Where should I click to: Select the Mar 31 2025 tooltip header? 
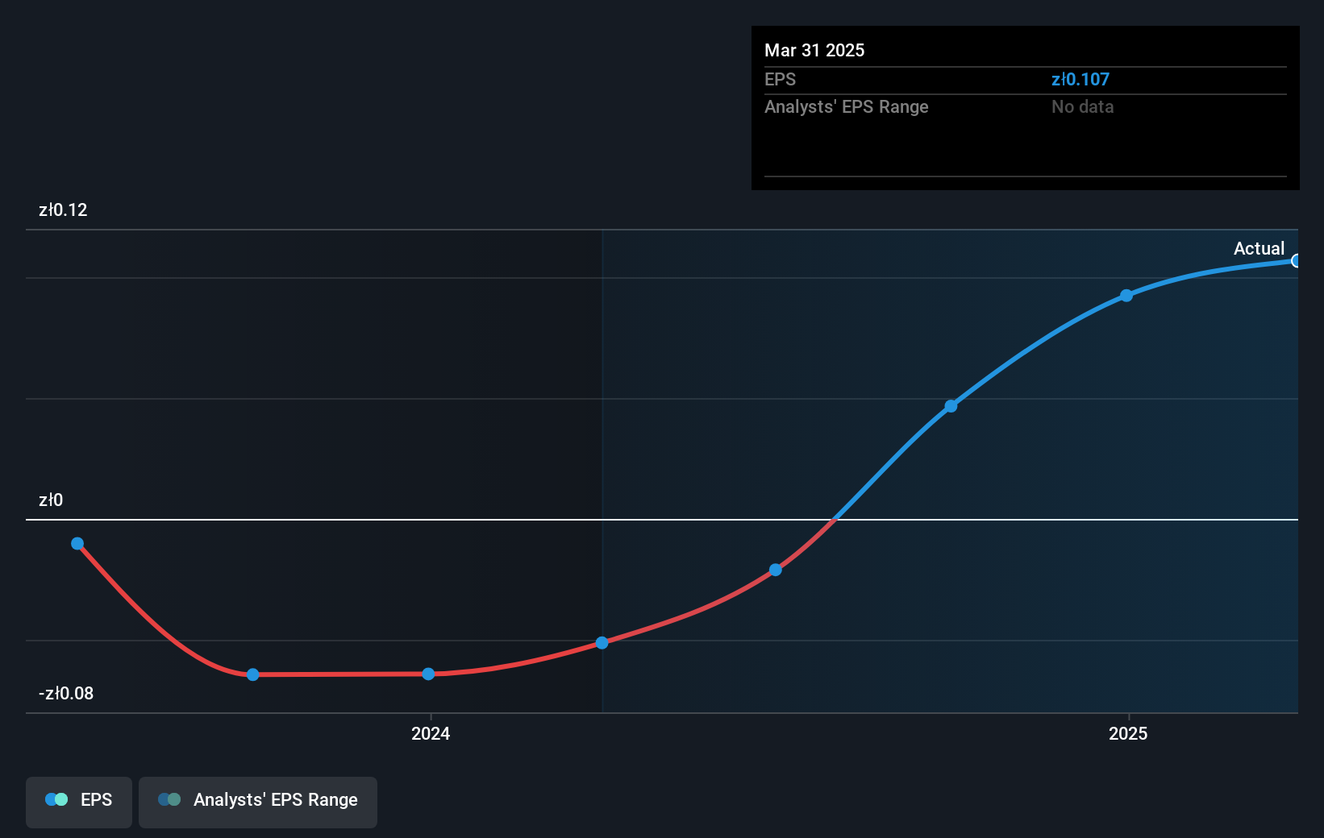[x=814, y=50]
